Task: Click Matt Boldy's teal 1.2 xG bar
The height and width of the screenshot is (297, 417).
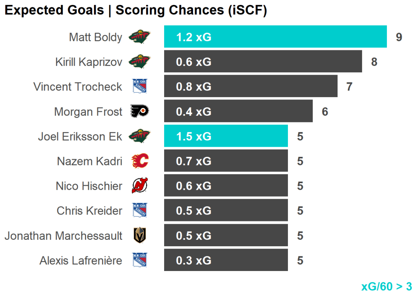Action: tap(275, 37)
